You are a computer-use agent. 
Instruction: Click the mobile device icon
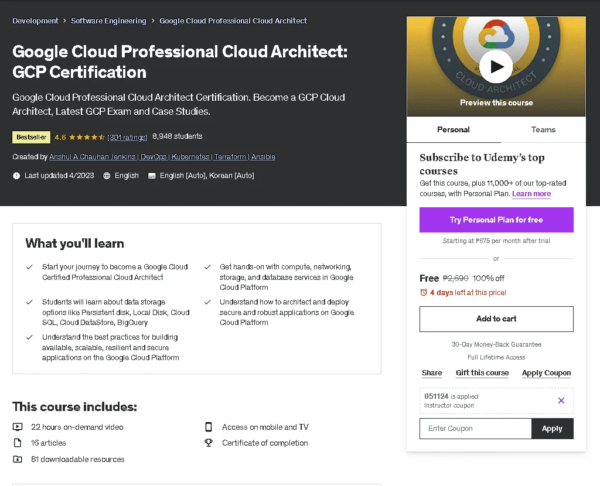tap(209, 427)
